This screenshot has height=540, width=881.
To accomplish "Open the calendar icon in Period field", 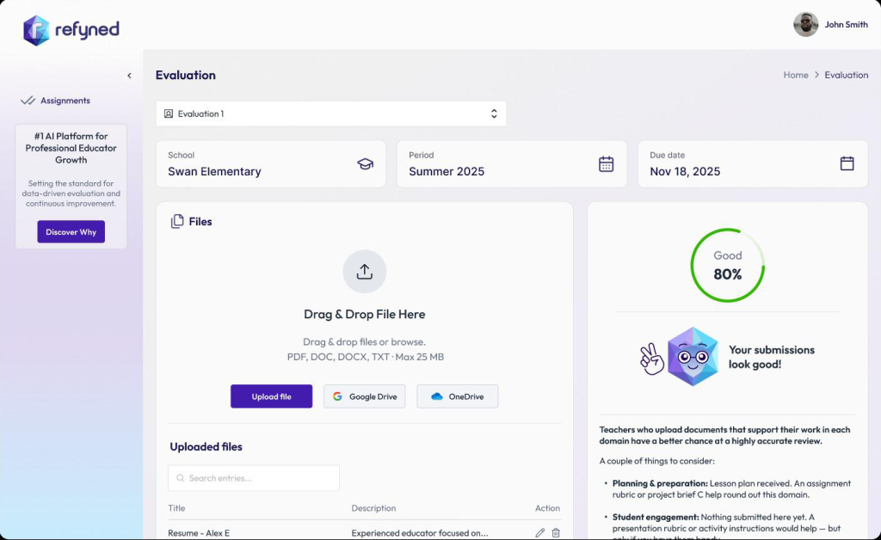I will [606, 163].
